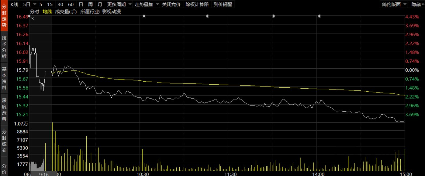Click the 15.91 price label

pyautogui.click(x=22, y=61)
